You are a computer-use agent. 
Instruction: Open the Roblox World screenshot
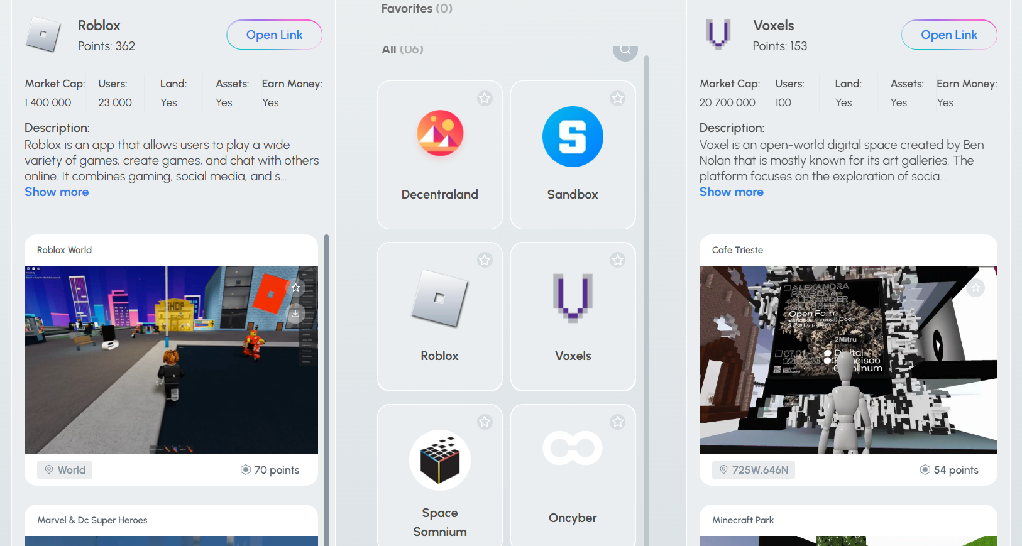tap(171, 360)
